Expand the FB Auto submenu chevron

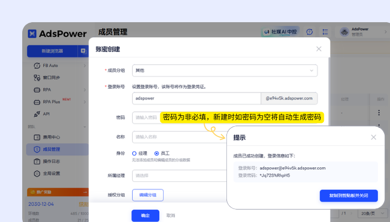[84, 66]
